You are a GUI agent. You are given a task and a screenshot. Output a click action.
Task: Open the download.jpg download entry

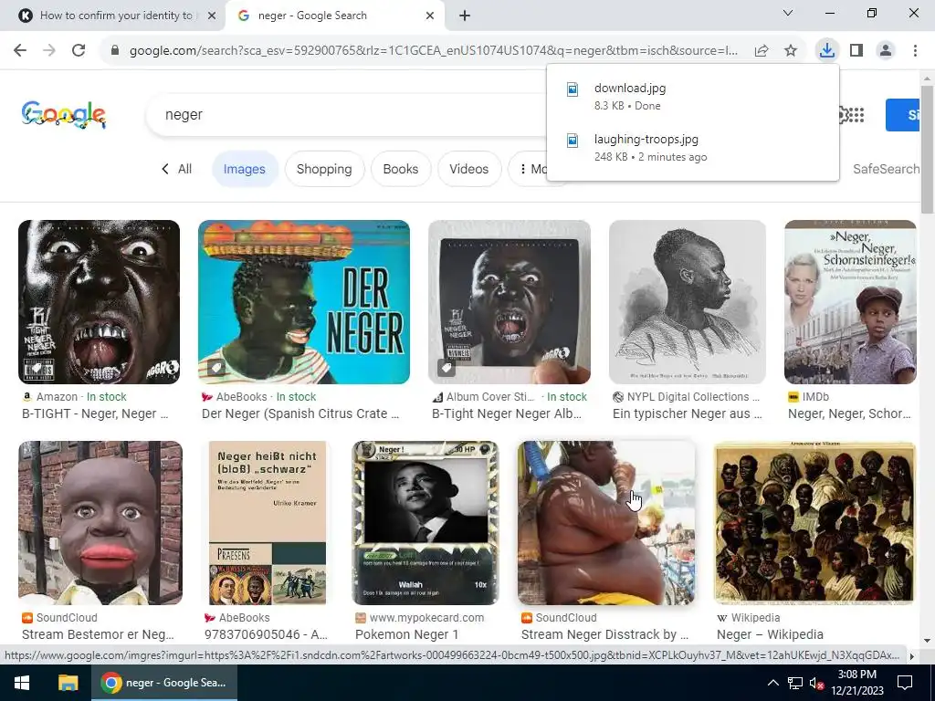pos(693,96)
